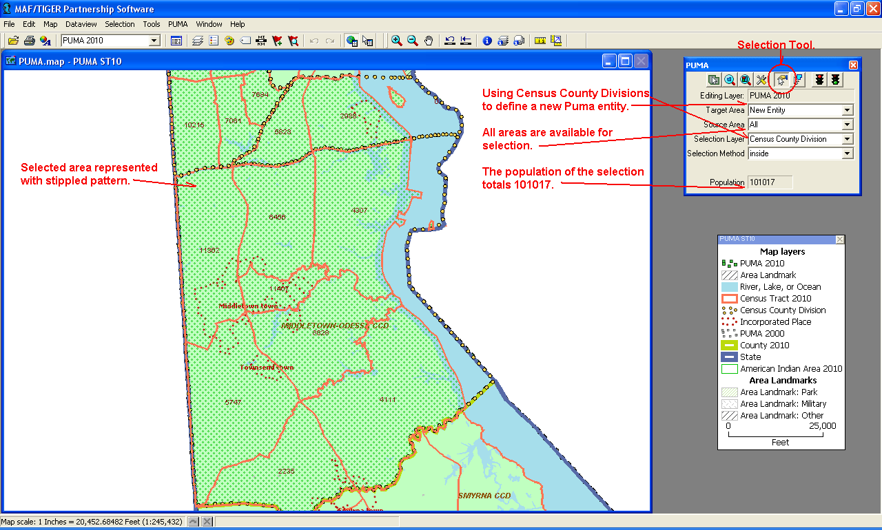The image size is (882, 530).
Task: Click the globe with grid icon
Action: point(352,41)
